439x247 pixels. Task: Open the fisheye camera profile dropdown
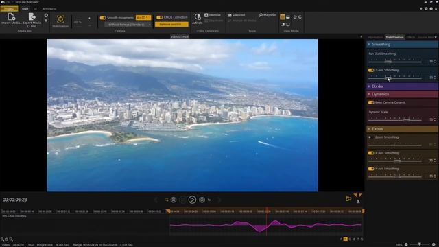point(128,25)
